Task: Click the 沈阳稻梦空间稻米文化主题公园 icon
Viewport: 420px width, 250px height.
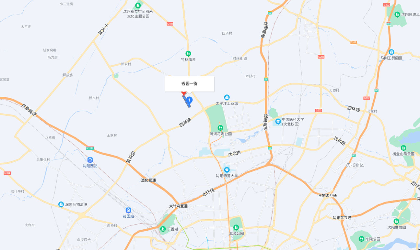Action: [x=138, y=5]
